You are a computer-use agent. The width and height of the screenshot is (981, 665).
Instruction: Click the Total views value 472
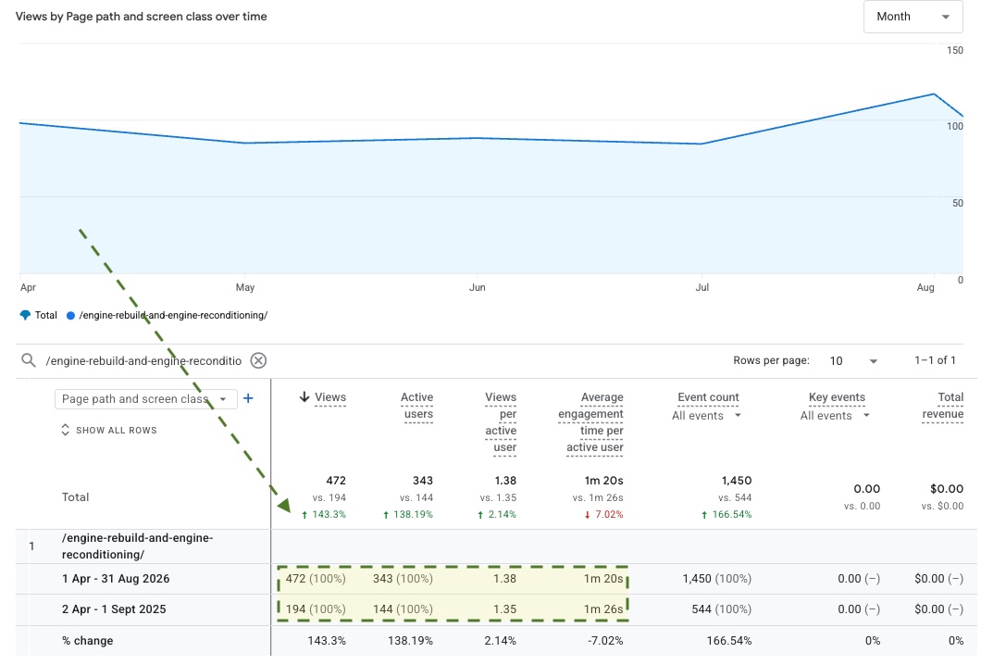tap(336, 481)
